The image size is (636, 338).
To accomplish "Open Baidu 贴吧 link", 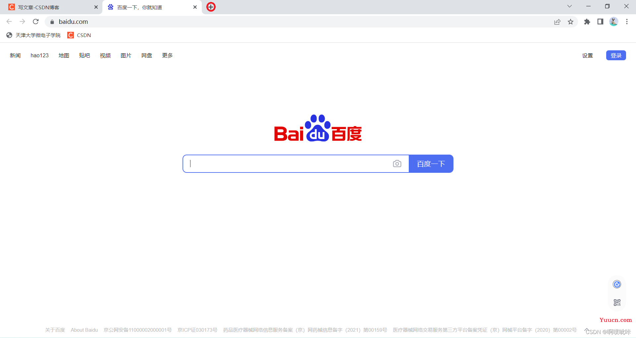I will point(84,55).
